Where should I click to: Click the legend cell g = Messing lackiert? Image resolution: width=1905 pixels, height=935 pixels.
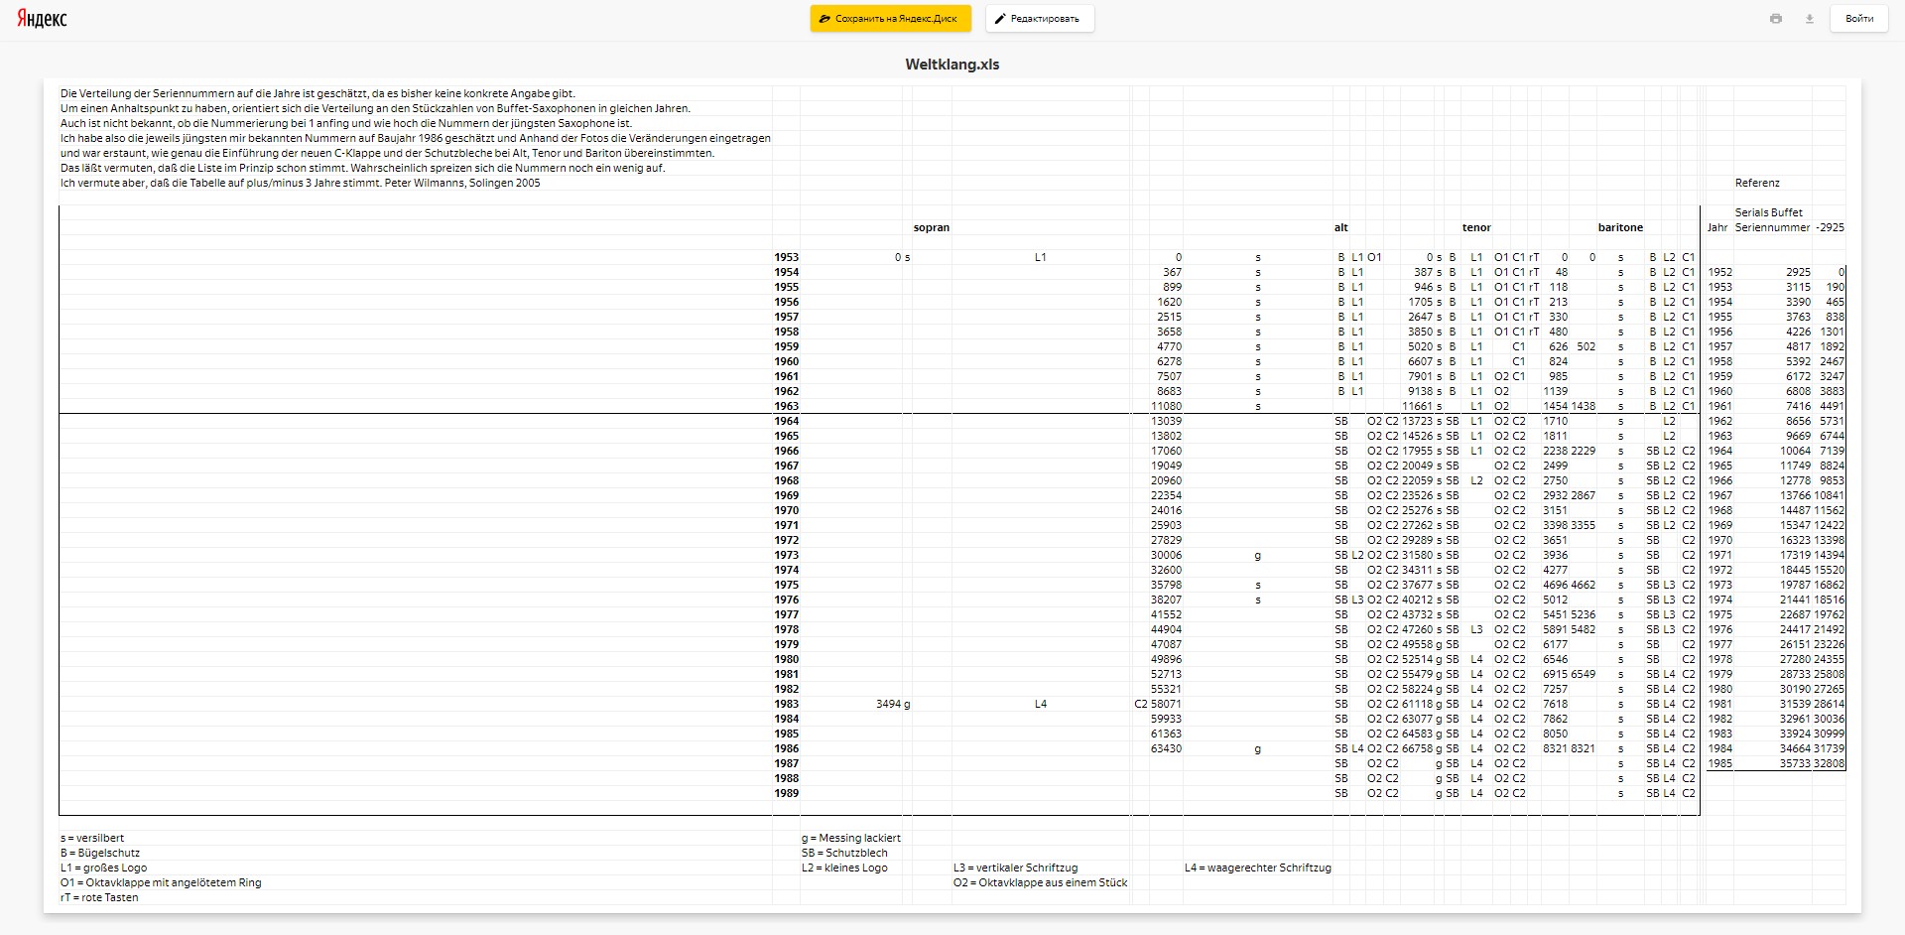click(850, 838)
